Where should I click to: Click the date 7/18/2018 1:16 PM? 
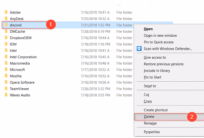coord(96,44)
